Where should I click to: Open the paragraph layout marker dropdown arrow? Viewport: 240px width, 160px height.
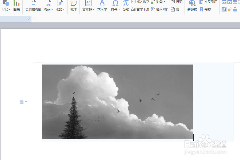click(x=26, y=102)
